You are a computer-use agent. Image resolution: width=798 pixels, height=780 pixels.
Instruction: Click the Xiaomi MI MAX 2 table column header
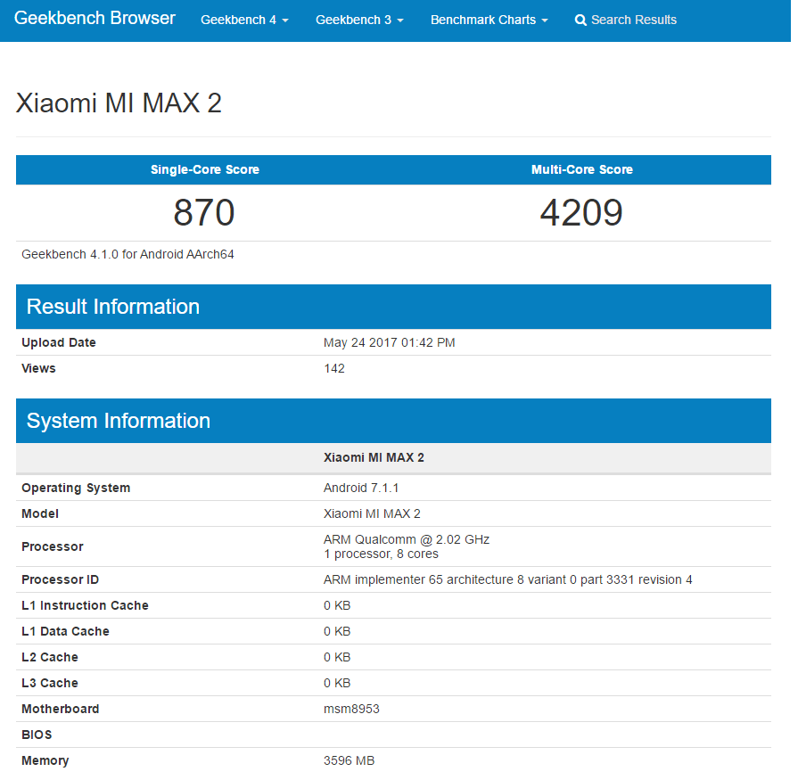374,457
